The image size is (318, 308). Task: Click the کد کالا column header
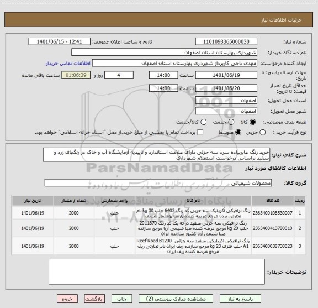273,201
